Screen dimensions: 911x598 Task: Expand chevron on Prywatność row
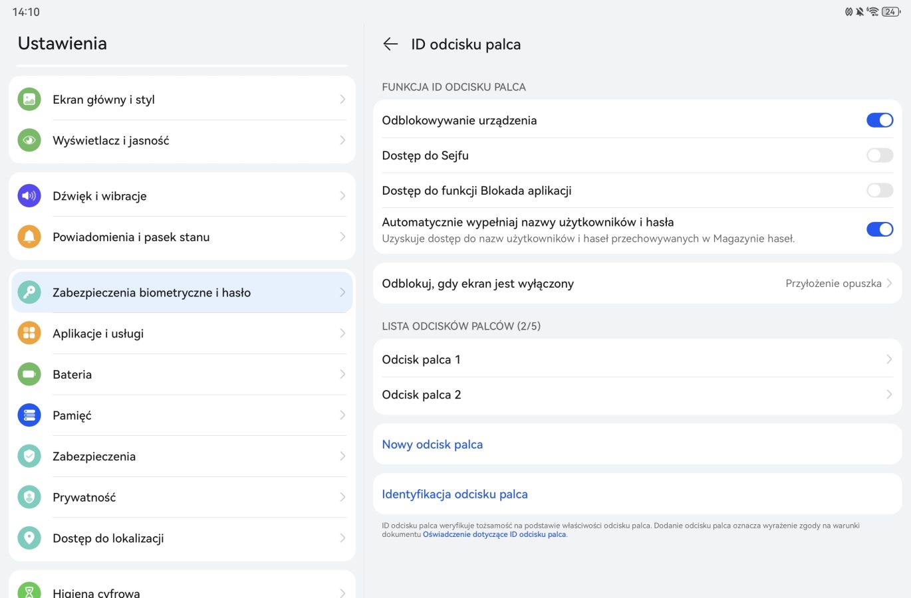pyautogui.click(x=342, y=497)
